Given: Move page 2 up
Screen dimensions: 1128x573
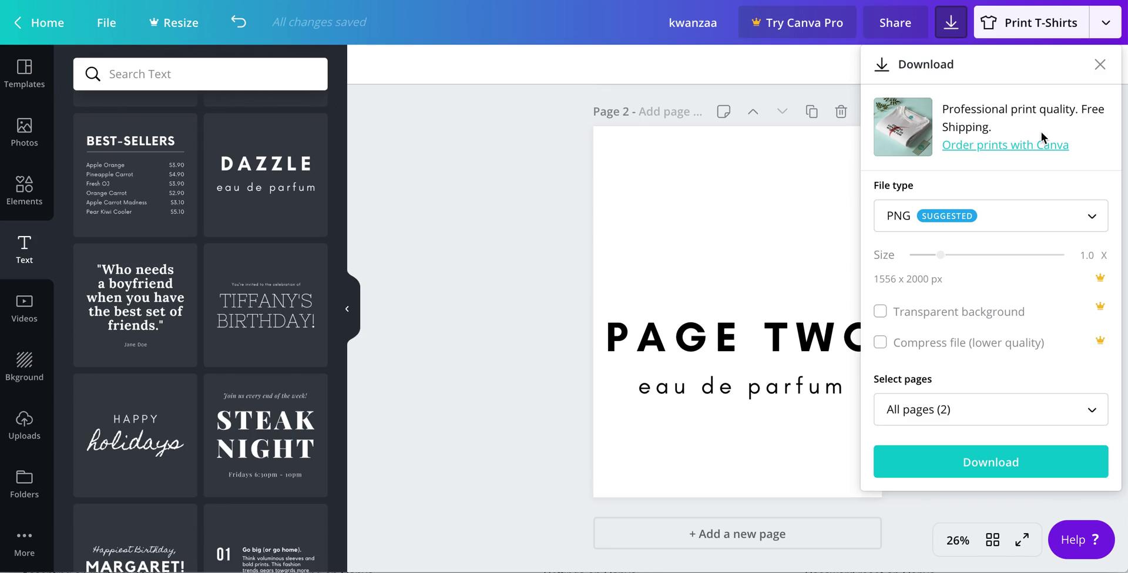Looking at the screenshot, I should [753, 112].
